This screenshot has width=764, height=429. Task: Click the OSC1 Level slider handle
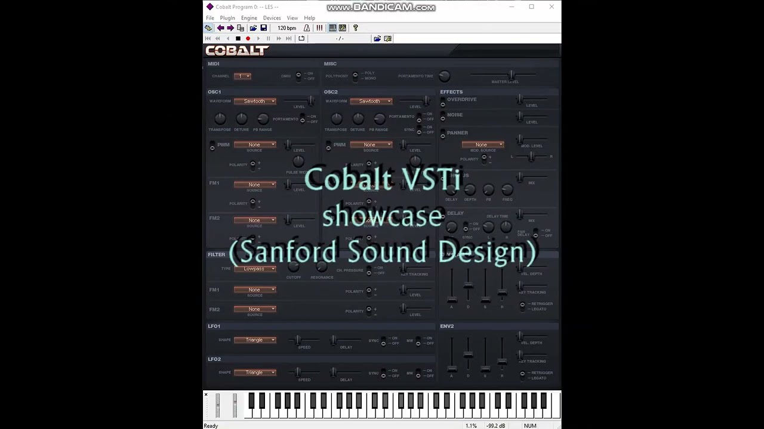pos(310,101)
